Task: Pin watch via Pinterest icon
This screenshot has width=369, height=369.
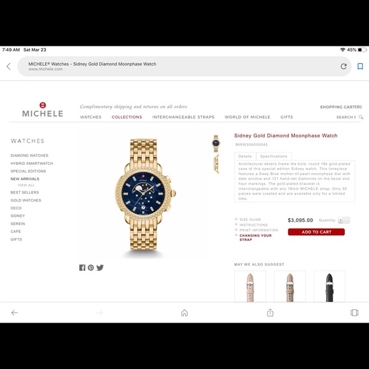Action: pyautogui.click(x=90, y=268)
